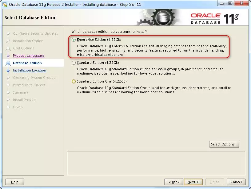Click the Database Edition step marker icon
The width and height of the screenshot is (251, 189).
[8, 63]
